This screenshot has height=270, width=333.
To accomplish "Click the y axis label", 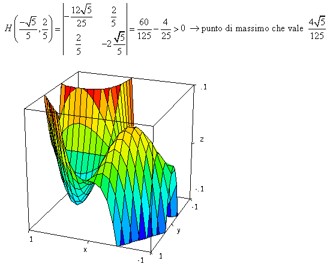I will pos(179,230).
